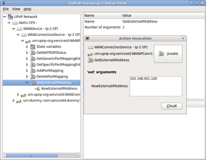Image resolution: width=206 pixels, height=160 pixels.
Task: Open the View menu
Action: tap(16, 9)
